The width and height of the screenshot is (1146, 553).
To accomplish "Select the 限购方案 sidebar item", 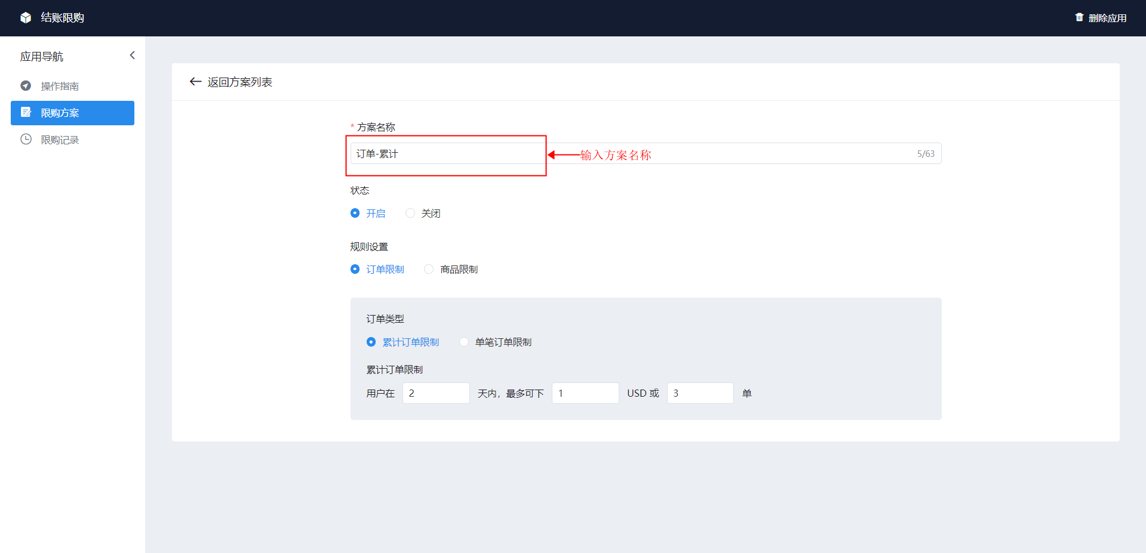I will point(72,113).
